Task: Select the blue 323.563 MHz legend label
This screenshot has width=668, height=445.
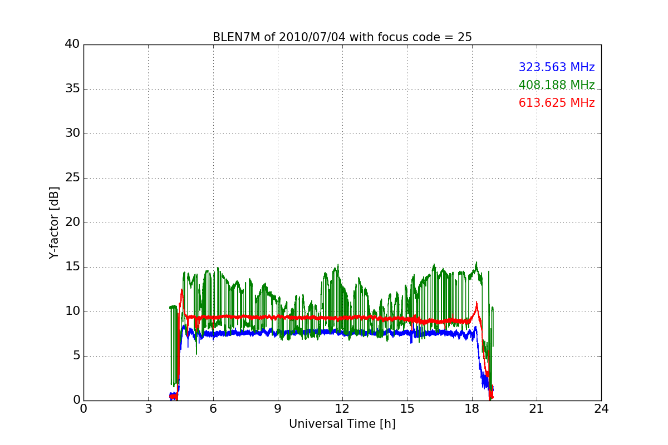Action: click(x=557, y=67)
